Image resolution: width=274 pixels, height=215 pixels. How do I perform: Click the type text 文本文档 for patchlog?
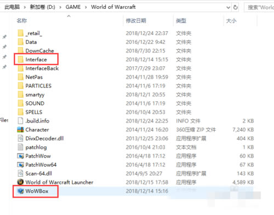pos(186,147)
